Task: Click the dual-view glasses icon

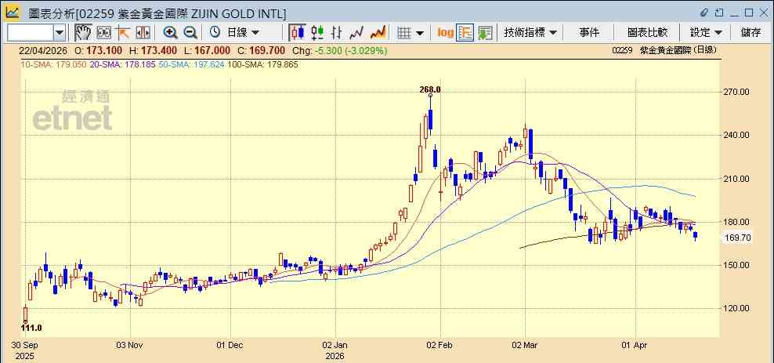Action: pos(103,33)
